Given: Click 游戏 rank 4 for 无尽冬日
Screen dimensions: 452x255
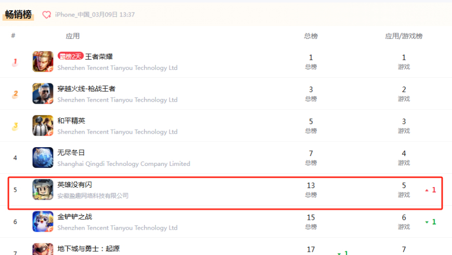Looking at the screenshot, I should point(404,153).
